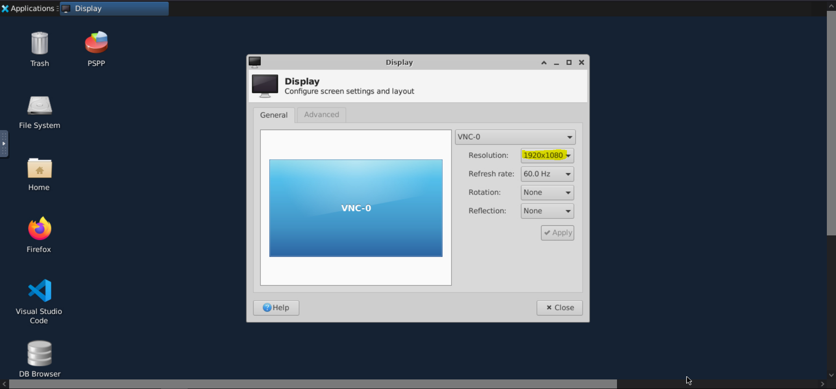This screenshot has width=836, height=389.
Task: Click the horizontal scrollbar thumb
Action: pos(313,384)
